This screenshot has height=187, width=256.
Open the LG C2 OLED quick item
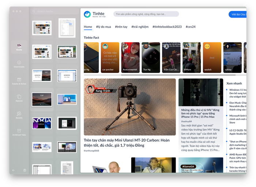[x=238, y=132]
